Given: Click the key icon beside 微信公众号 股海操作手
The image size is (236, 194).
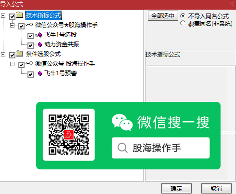Looking at the screenshot, I should (29, 63).
